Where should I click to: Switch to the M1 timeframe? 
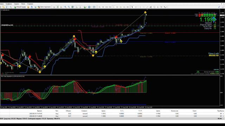(99, 7)
